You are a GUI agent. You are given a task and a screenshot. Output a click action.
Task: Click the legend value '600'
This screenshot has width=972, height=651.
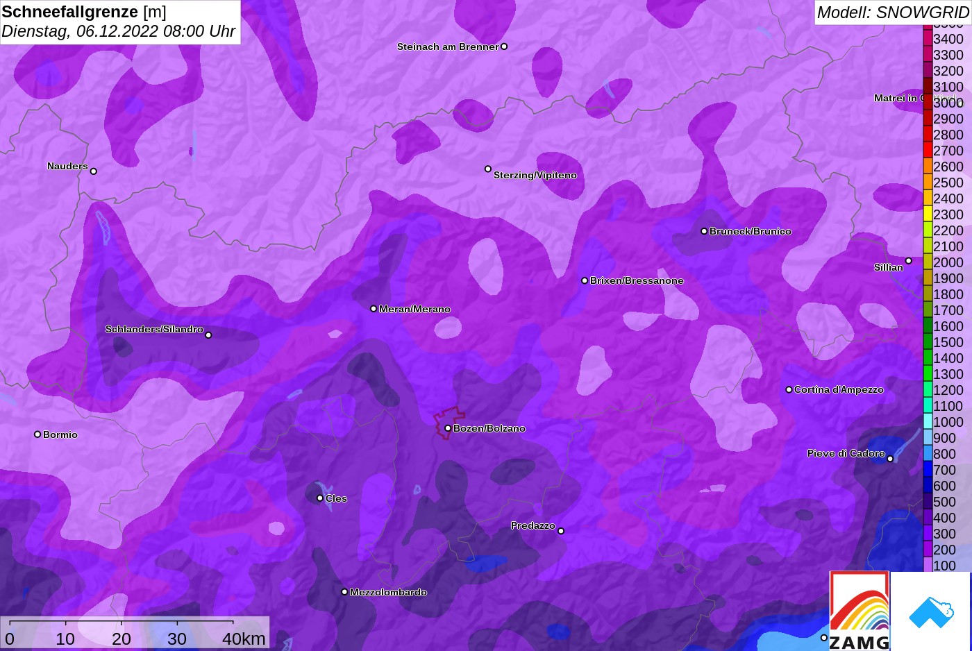pos(944,486)
